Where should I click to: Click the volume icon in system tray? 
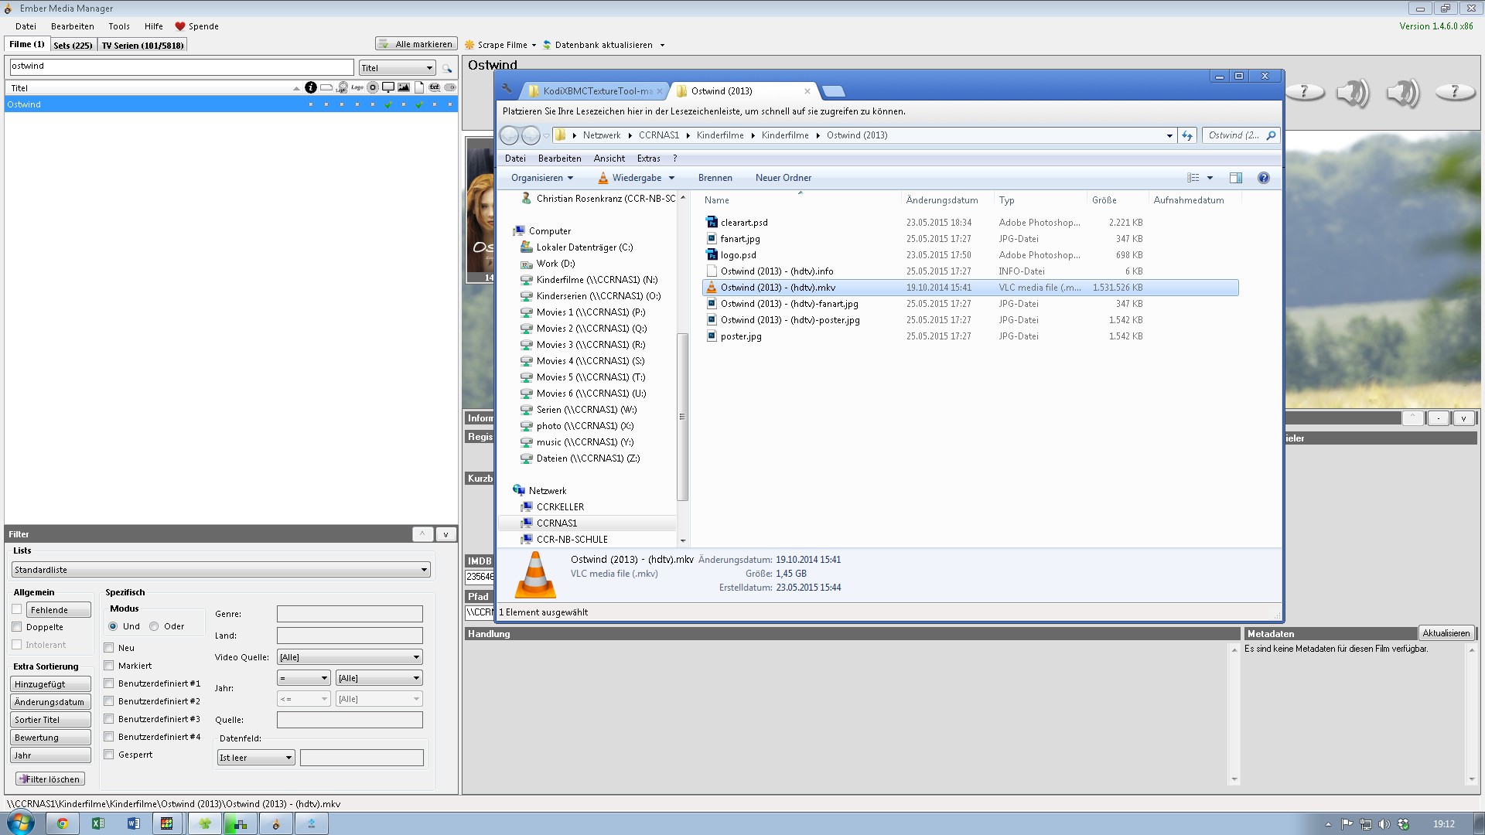coord(1384,824)
